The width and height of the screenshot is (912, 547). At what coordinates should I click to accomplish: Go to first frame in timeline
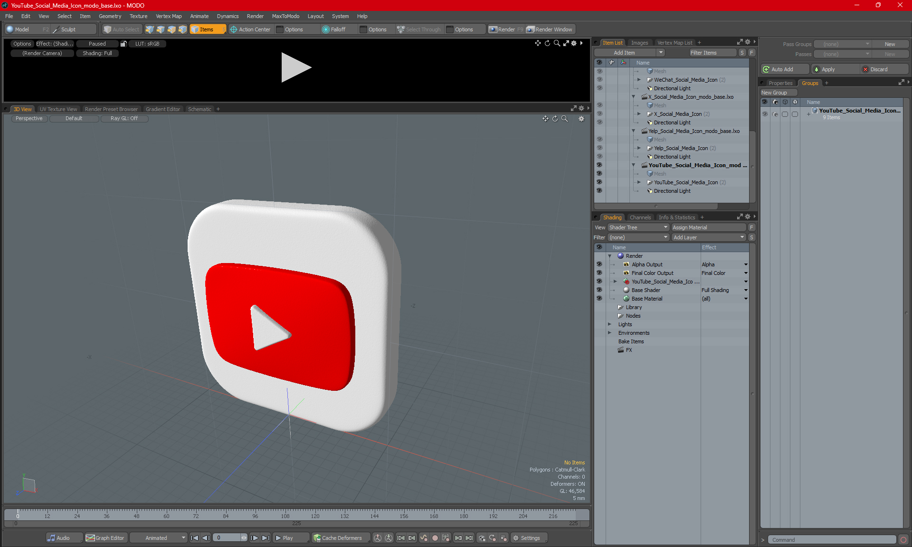pos(194,538)
